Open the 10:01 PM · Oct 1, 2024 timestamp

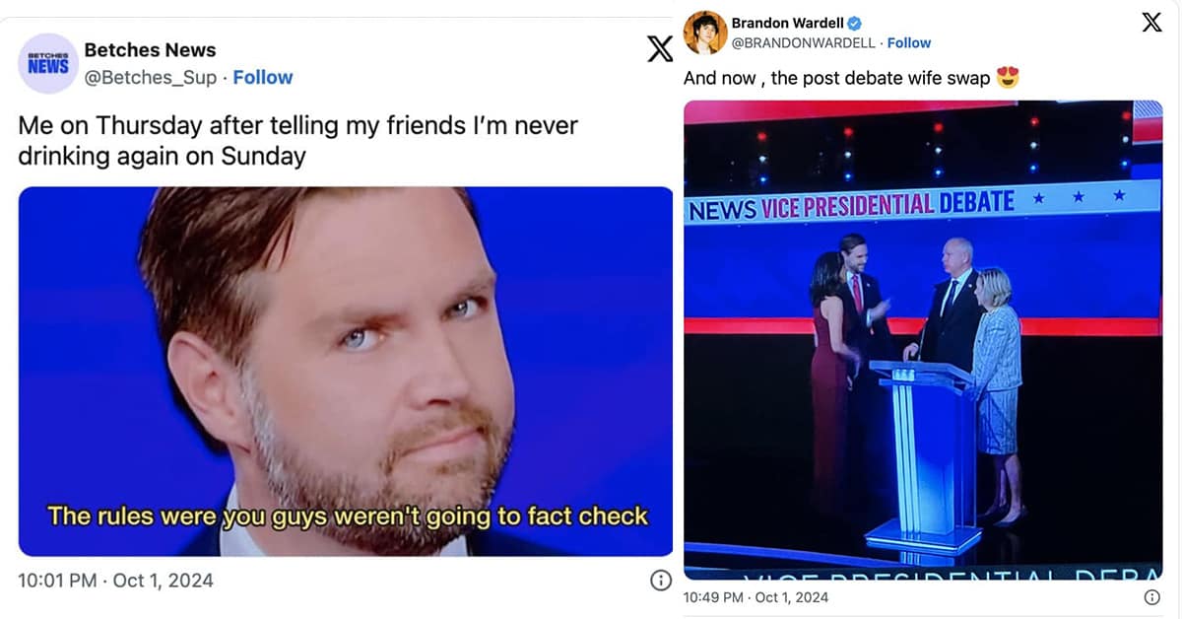(x=115, y=581)
